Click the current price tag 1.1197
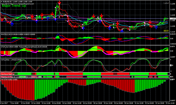The width and height of the screenshot is (176, 105). (x=173, y=19)
